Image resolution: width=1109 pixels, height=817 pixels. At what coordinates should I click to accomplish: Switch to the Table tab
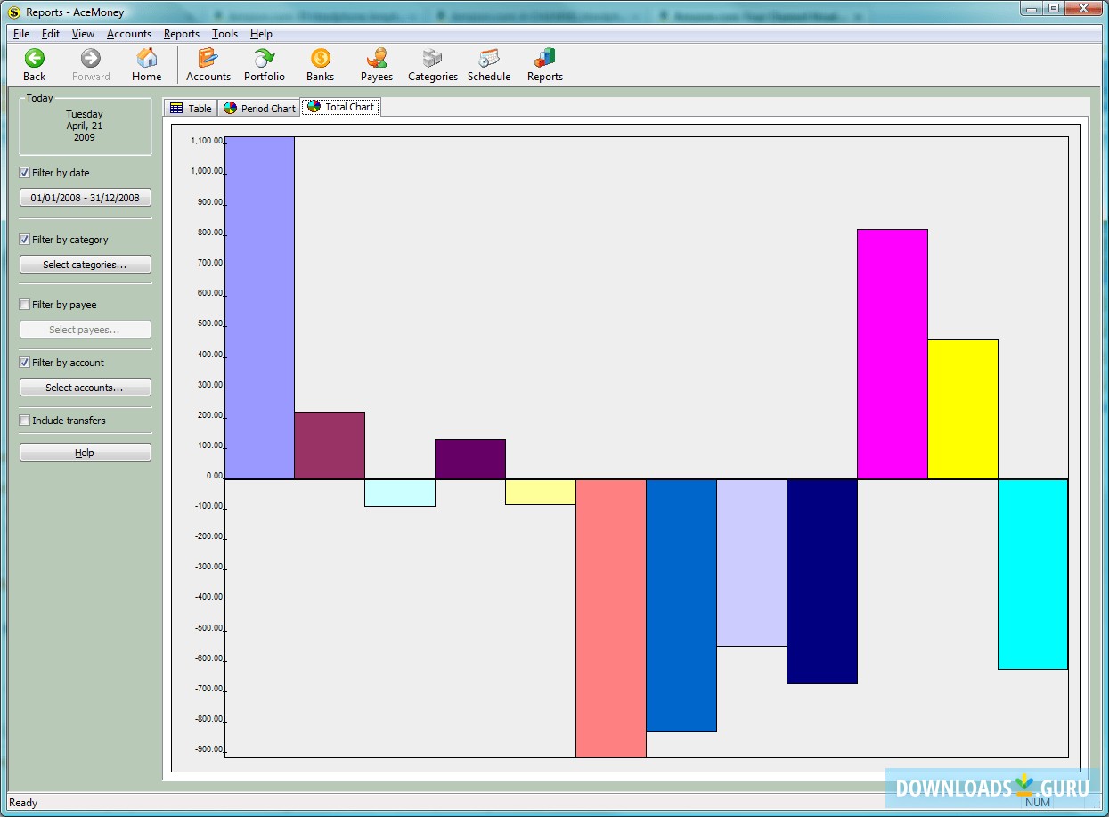point(191,108)
